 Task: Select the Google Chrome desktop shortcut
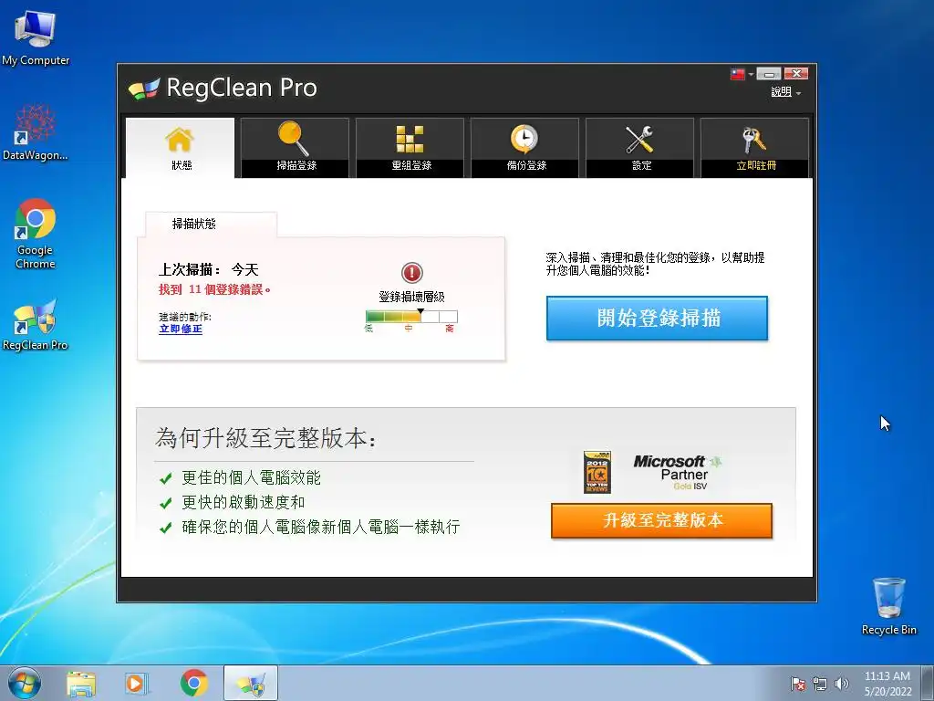[36, 234]
